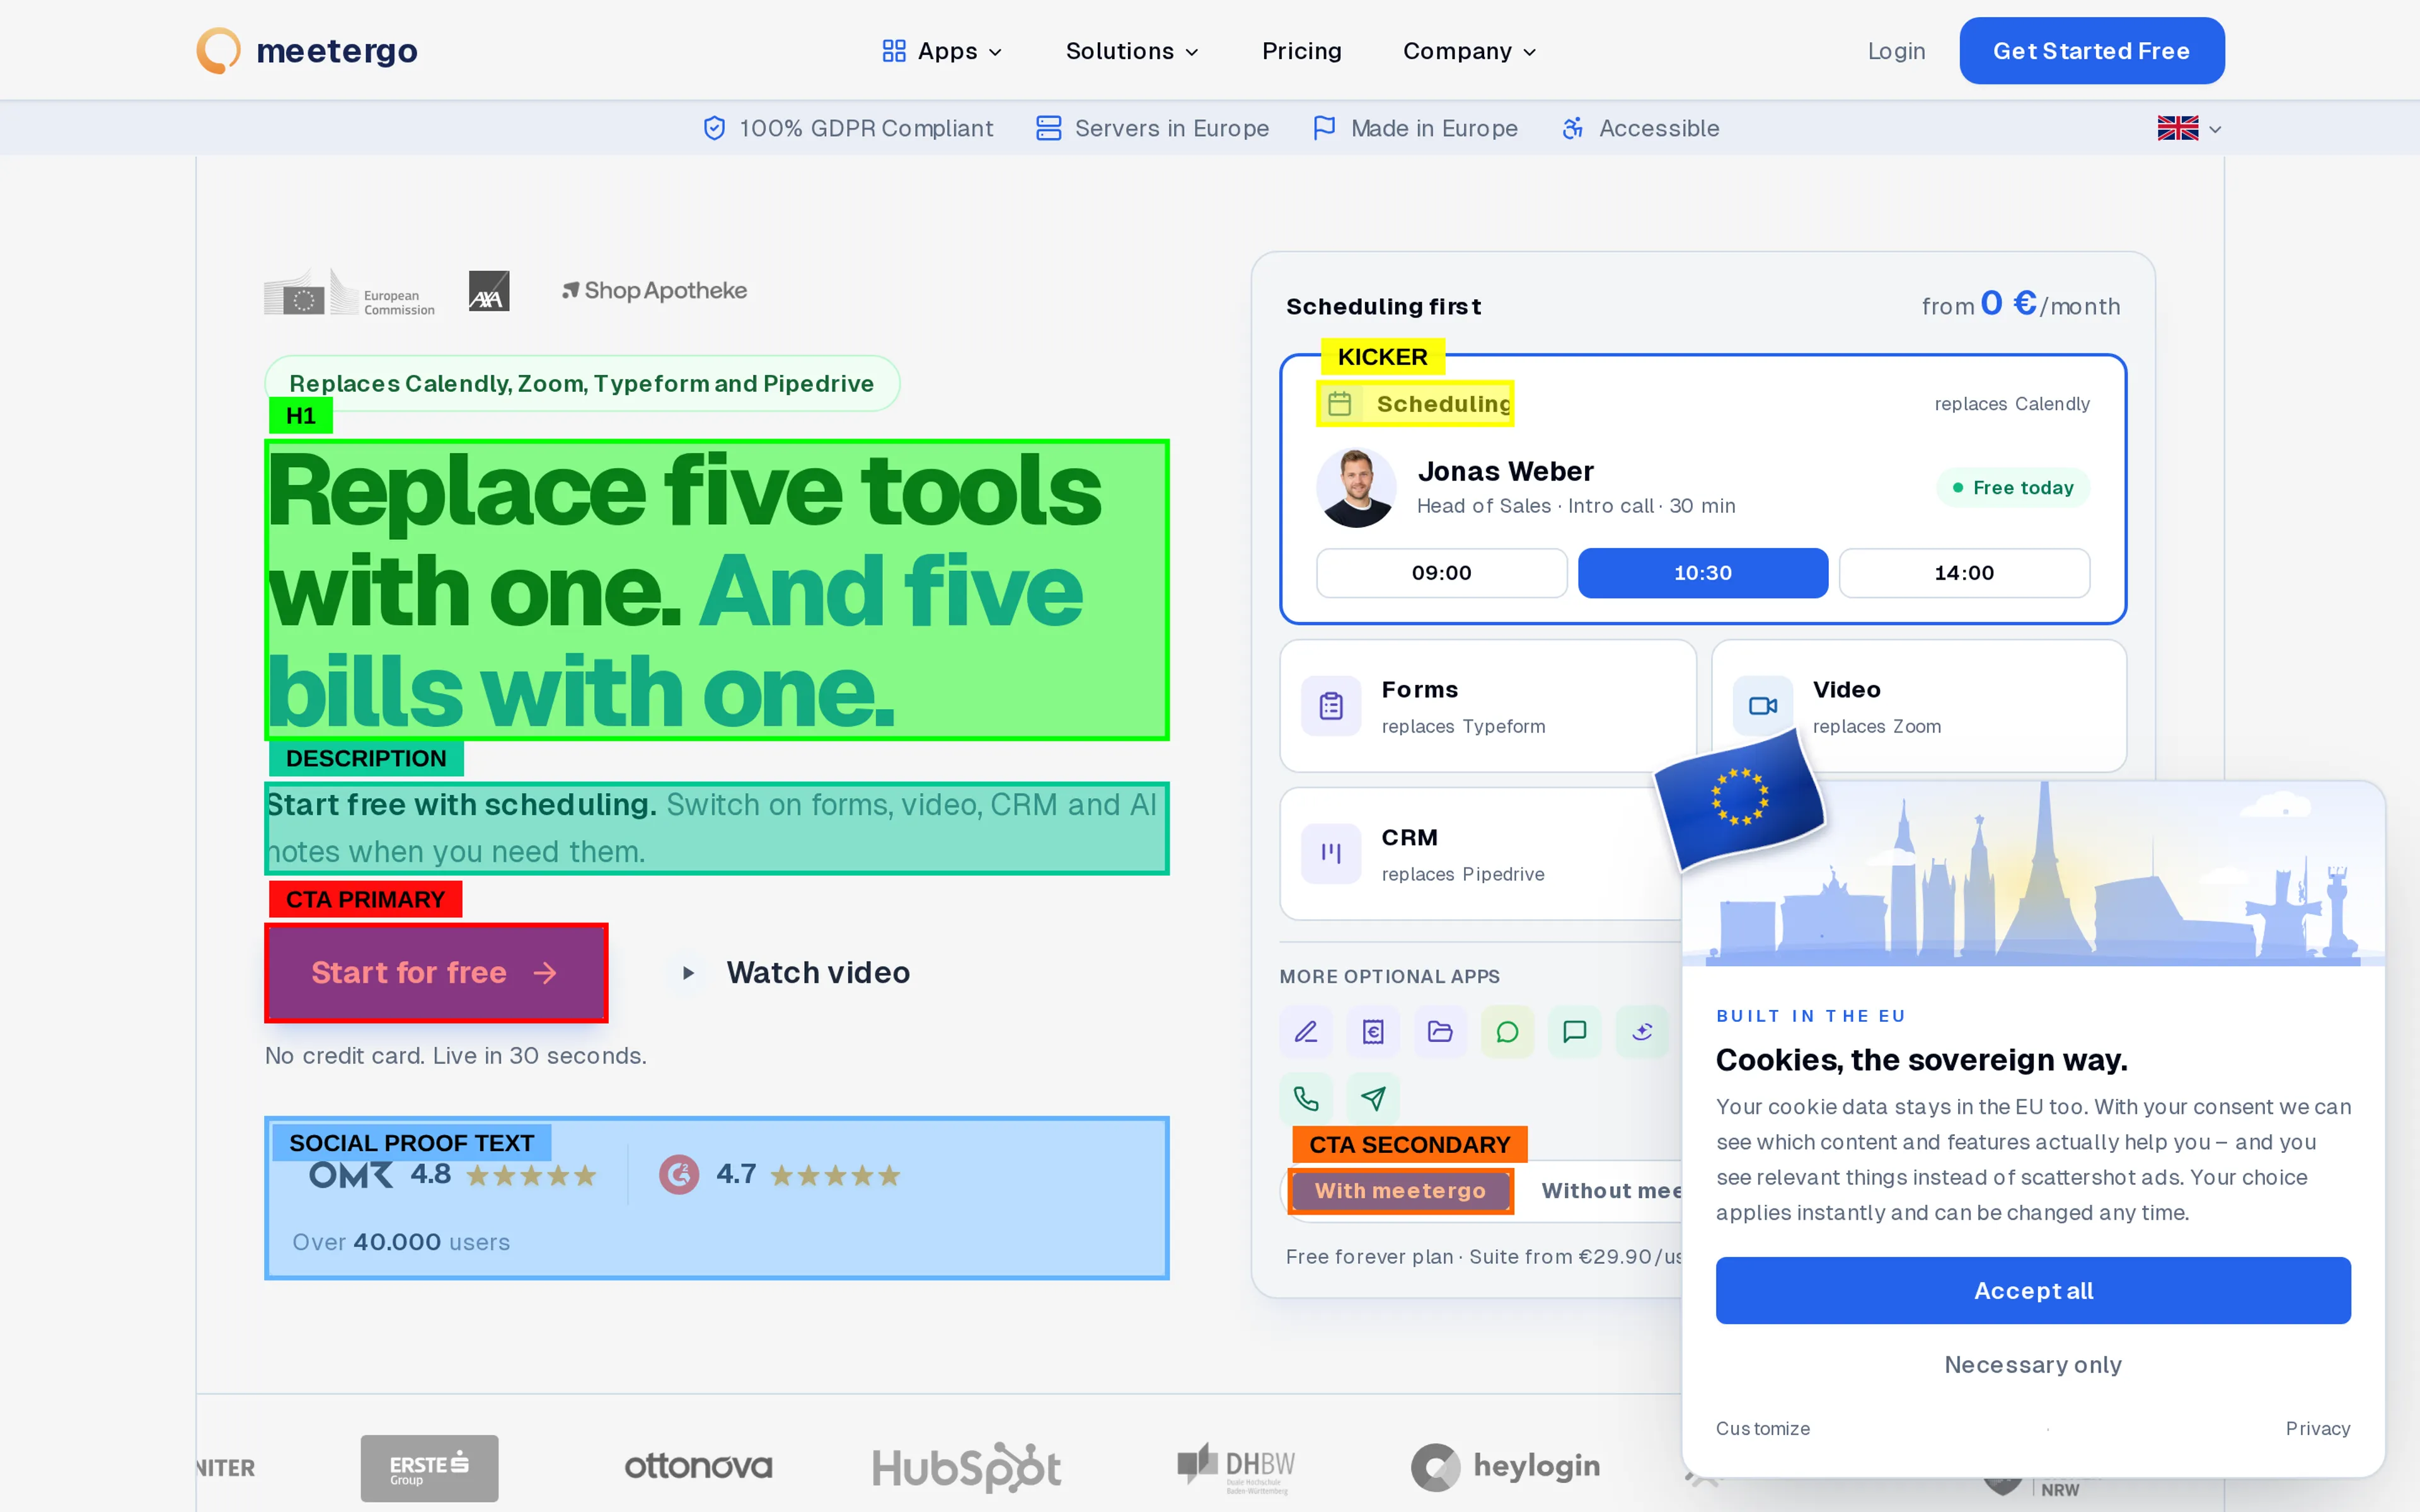Choose the 09:00 time slot

(x=1441, y=573)
